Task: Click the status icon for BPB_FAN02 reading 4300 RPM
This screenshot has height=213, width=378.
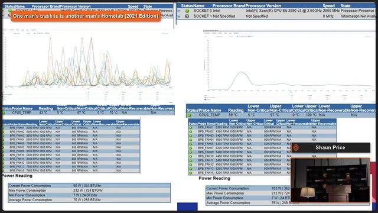Action: [191, 131]
